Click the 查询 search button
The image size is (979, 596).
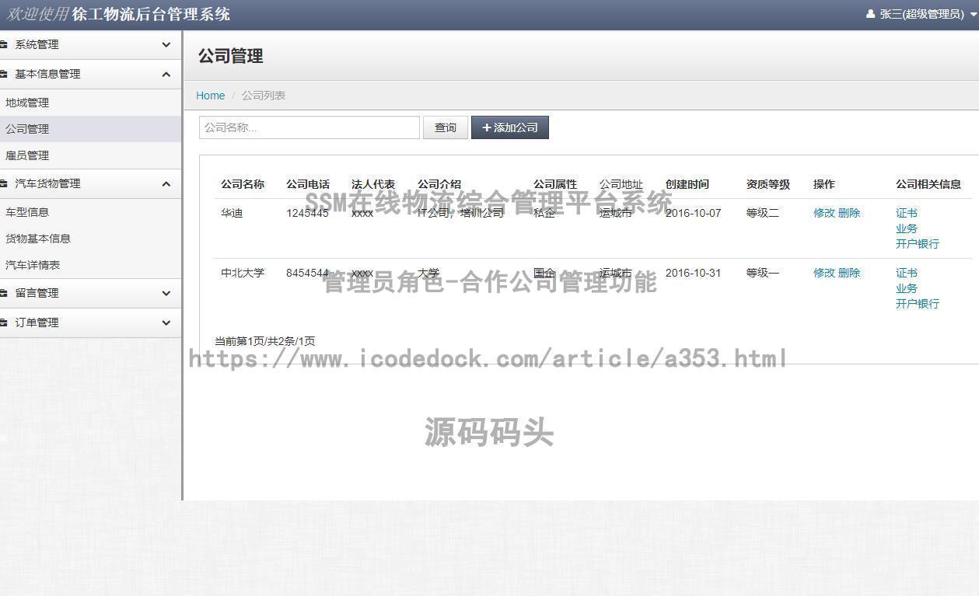tap(445, 127)
